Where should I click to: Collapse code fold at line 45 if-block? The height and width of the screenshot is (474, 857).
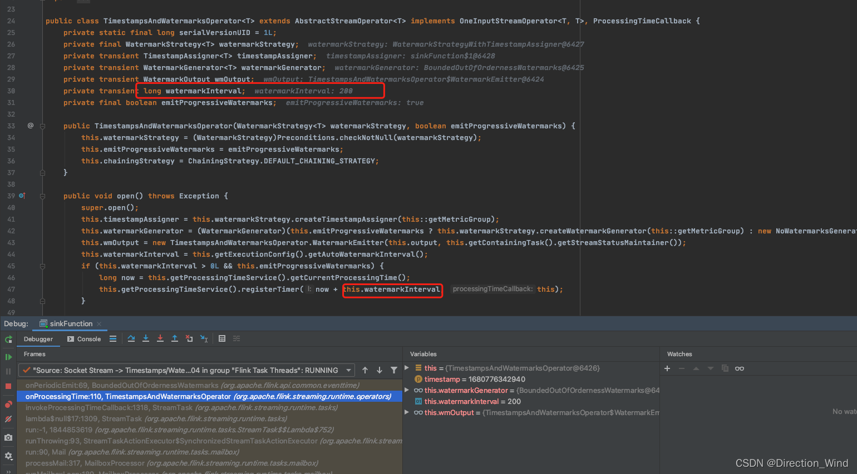pos(42,266)
